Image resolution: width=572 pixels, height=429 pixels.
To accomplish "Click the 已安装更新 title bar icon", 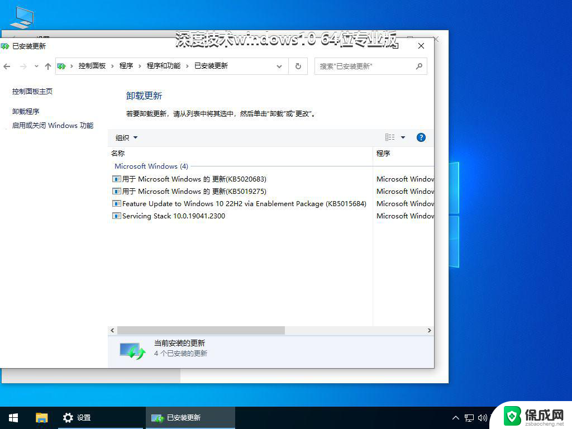I will 4,46.
